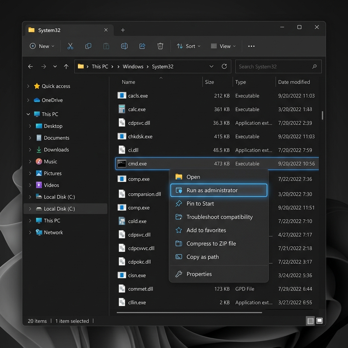
Task: Select the comparsion.dll file
Action: coord(144,194)
